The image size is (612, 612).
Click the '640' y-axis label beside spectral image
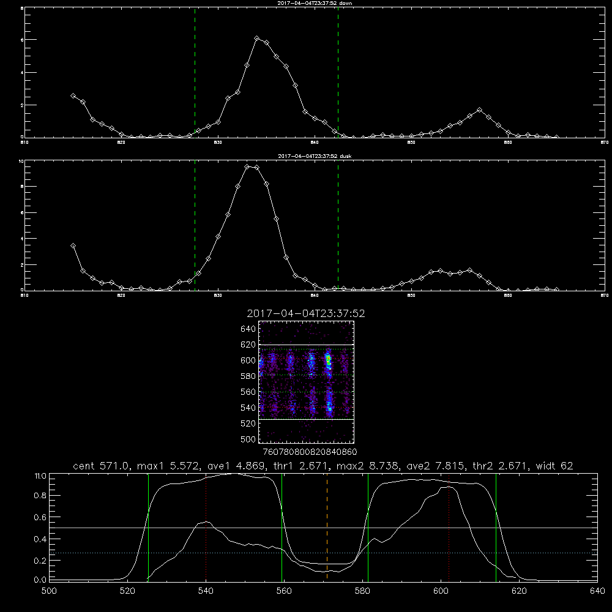(x=248, y=329)
